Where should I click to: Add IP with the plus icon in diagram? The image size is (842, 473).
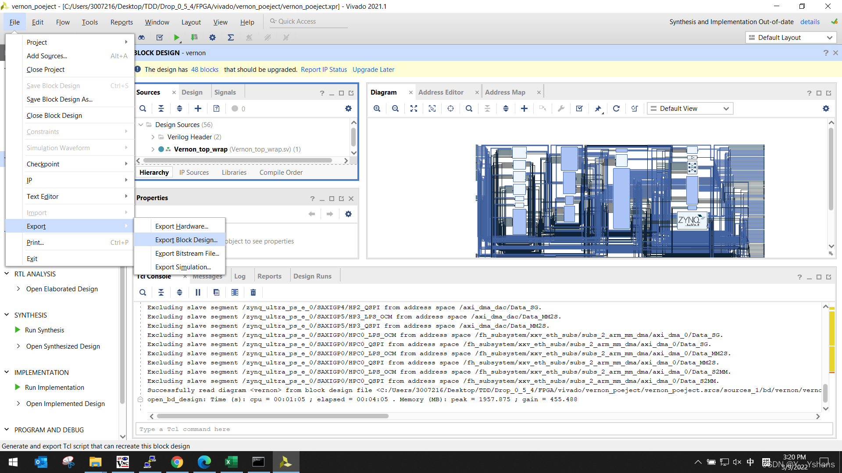click(x=524, y=109)
